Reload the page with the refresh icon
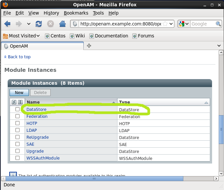The image size is (224, 190). (x=39, y=24)
